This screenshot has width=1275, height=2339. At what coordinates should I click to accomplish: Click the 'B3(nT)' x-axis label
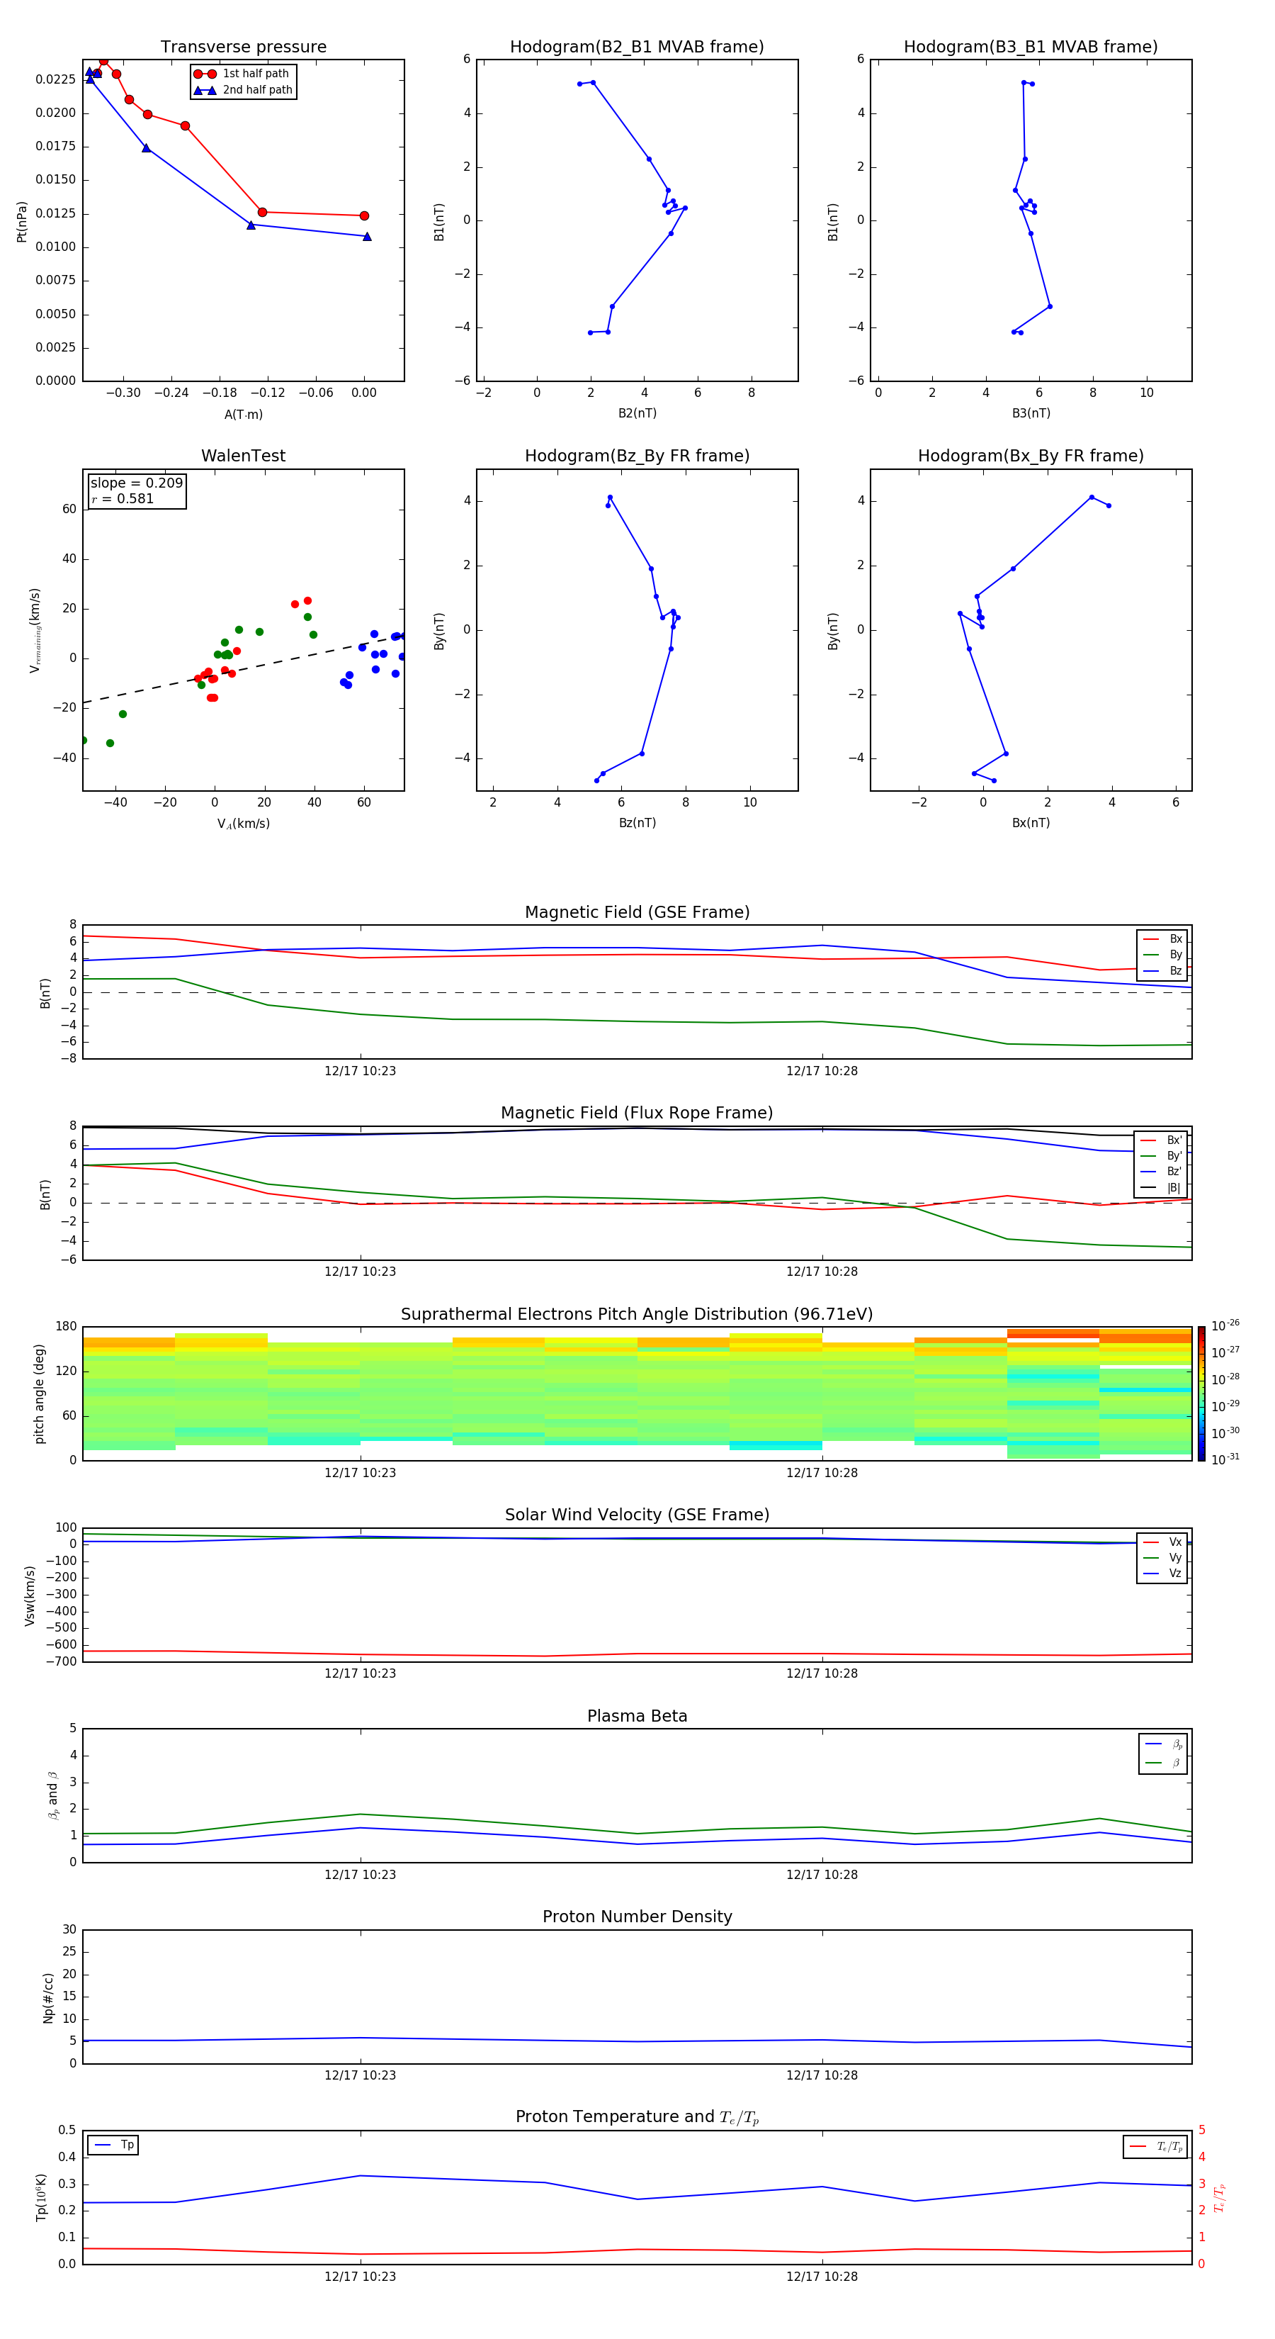tap(1031, 413)
